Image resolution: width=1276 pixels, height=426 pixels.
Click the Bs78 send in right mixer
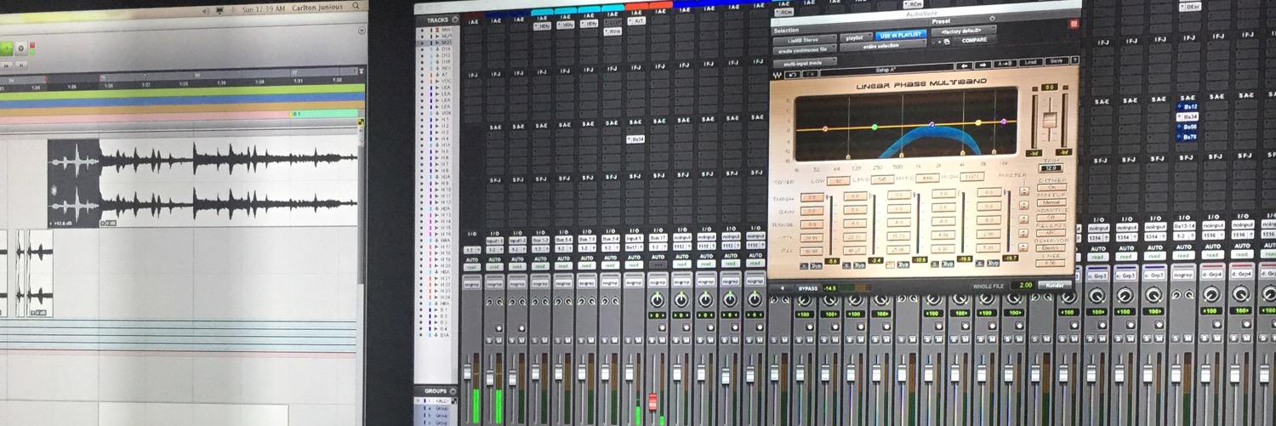1188,136
